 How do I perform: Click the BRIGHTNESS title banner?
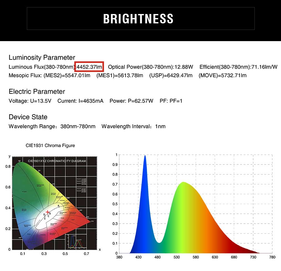(141, 19)
